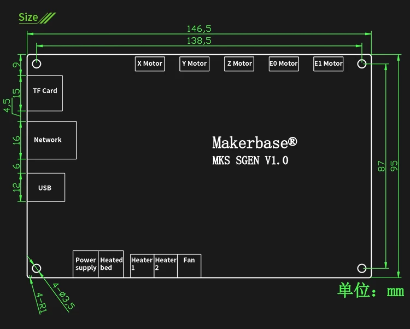Click the Heater 1 terminal box

click(x=142, y=265)
